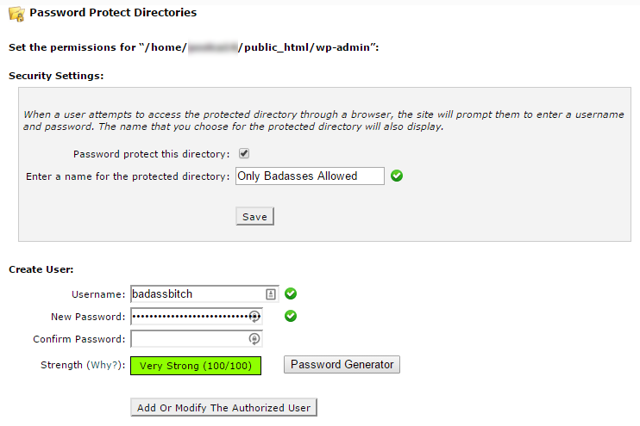Click the 'Password protect this directory' label

152,154
